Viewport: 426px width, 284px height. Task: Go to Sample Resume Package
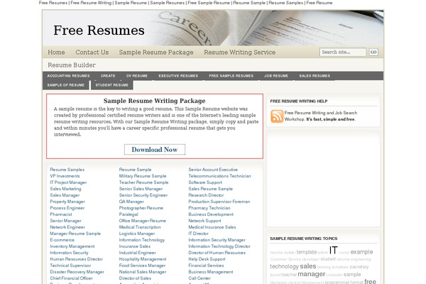click(x=156, y=52)
